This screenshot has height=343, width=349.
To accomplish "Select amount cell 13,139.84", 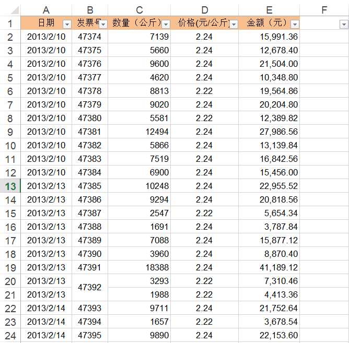I will click(269, 145).
